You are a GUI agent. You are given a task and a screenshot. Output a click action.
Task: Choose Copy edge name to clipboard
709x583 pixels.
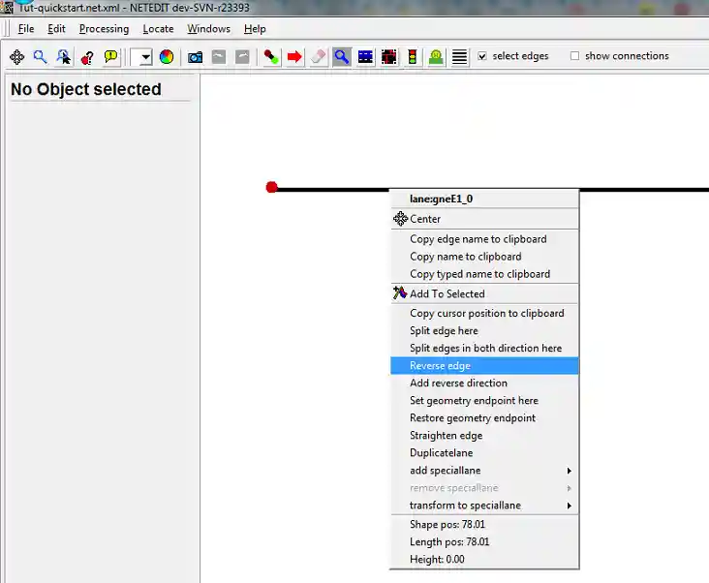click(x=484, y=239)
